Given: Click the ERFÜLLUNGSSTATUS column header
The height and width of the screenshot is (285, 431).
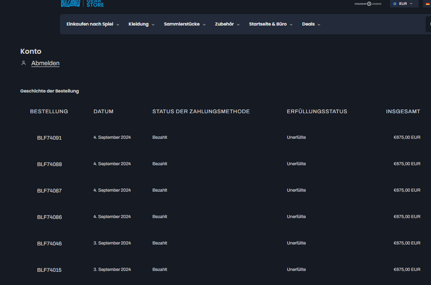Looking at the screenshot, I should tap(317, 111).
